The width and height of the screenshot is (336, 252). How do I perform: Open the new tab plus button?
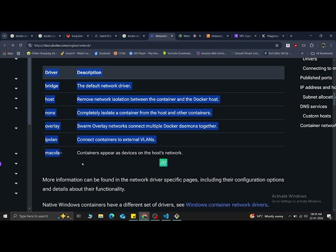point(291,36)
